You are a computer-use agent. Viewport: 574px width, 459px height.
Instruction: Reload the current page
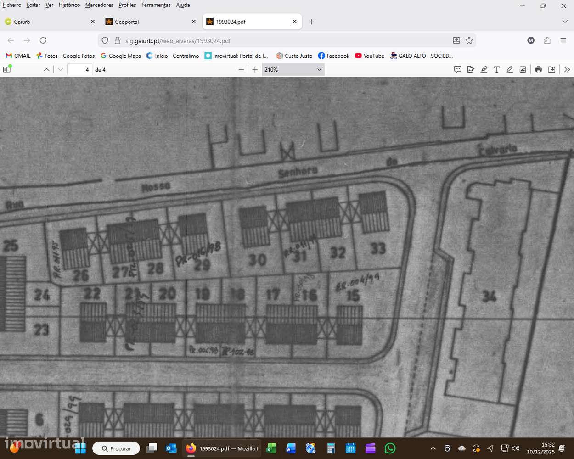pos(43,40)
